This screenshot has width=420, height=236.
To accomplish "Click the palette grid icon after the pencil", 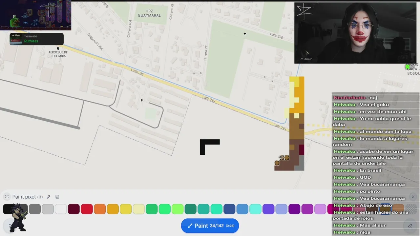I will 57,197.
